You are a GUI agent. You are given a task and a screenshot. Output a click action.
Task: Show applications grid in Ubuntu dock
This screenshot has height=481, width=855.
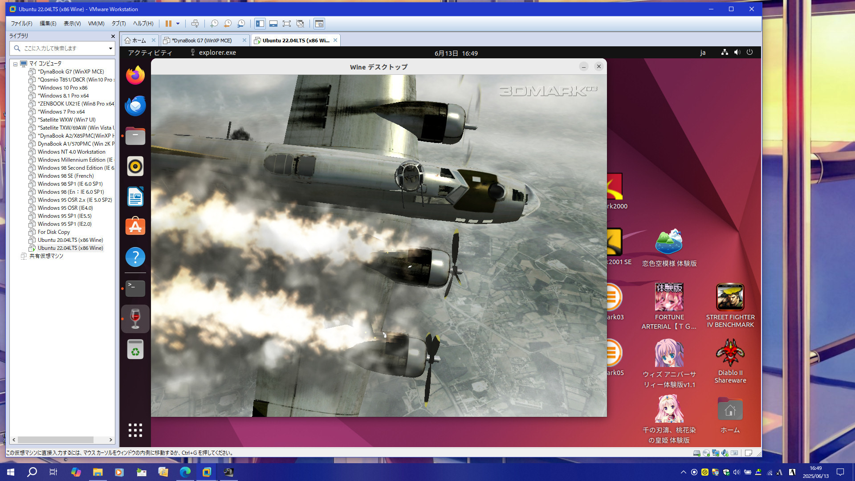pyautogui.click(x=135, y=430)
